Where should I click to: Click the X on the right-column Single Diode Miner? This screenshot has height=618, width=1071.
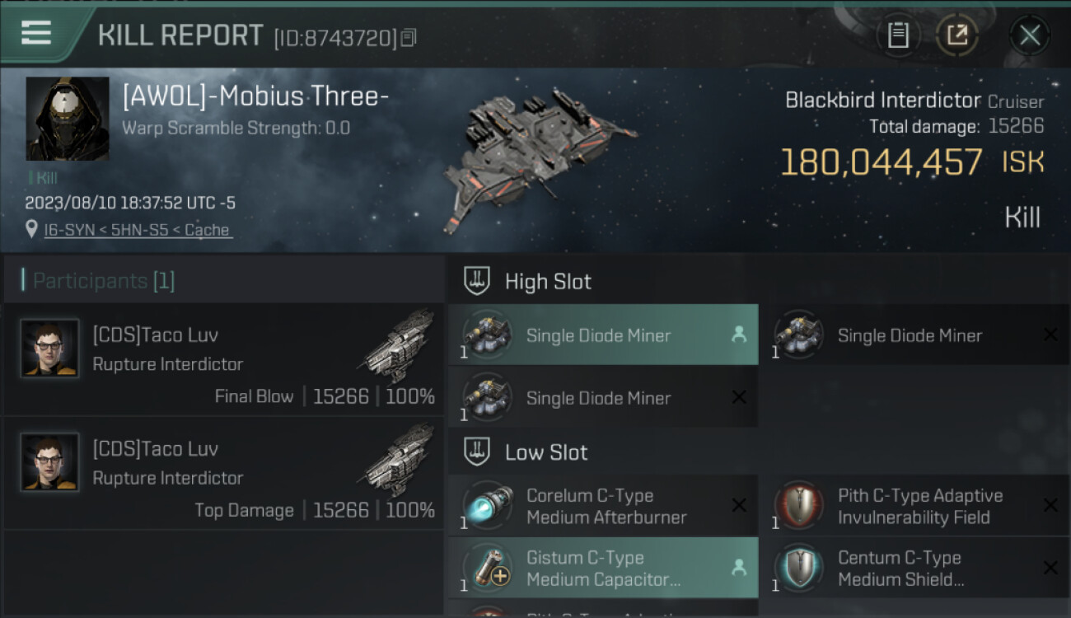pos(1050,335)
